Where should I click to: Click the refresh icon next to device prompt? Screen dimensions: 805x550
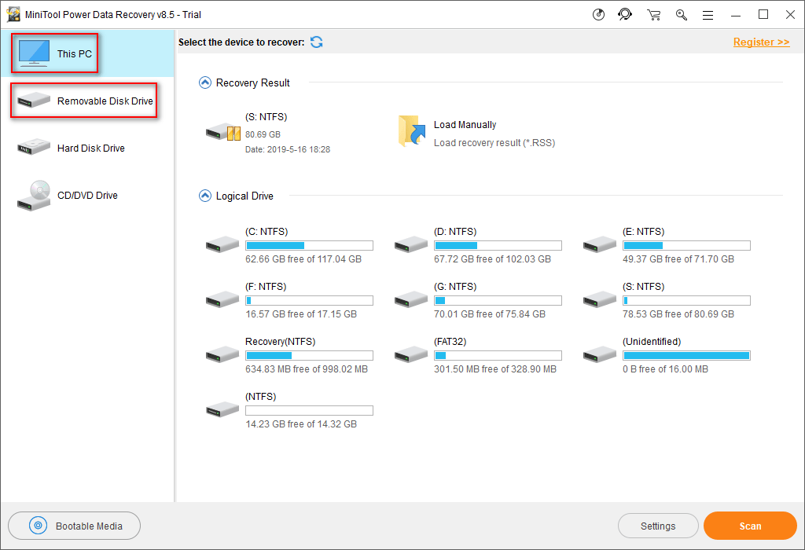316,42
